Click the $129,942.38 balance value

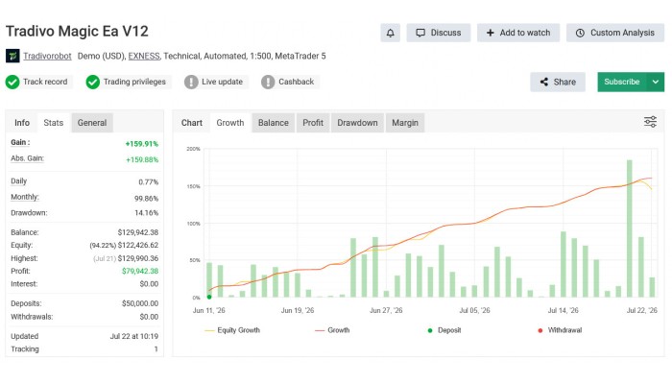click(x=138, y=232)
